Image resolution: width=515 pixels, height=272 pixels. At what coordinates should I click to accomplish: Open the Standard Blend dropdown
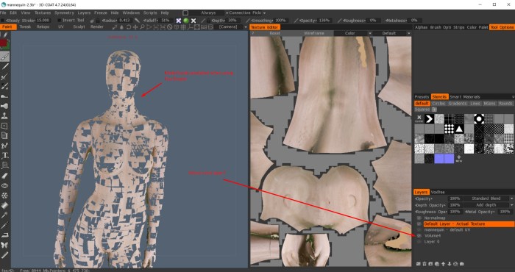489,198
